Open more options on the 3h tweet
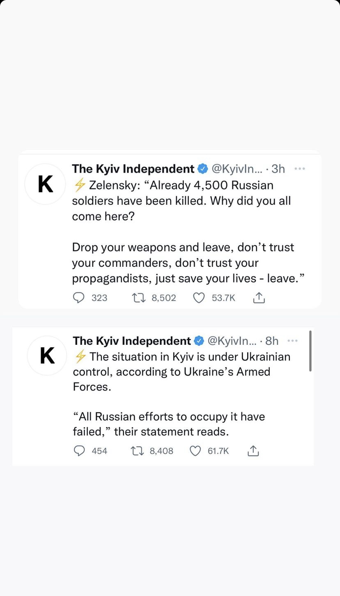Viewport: 340px width, 596px height. click(x=300, y=169)
